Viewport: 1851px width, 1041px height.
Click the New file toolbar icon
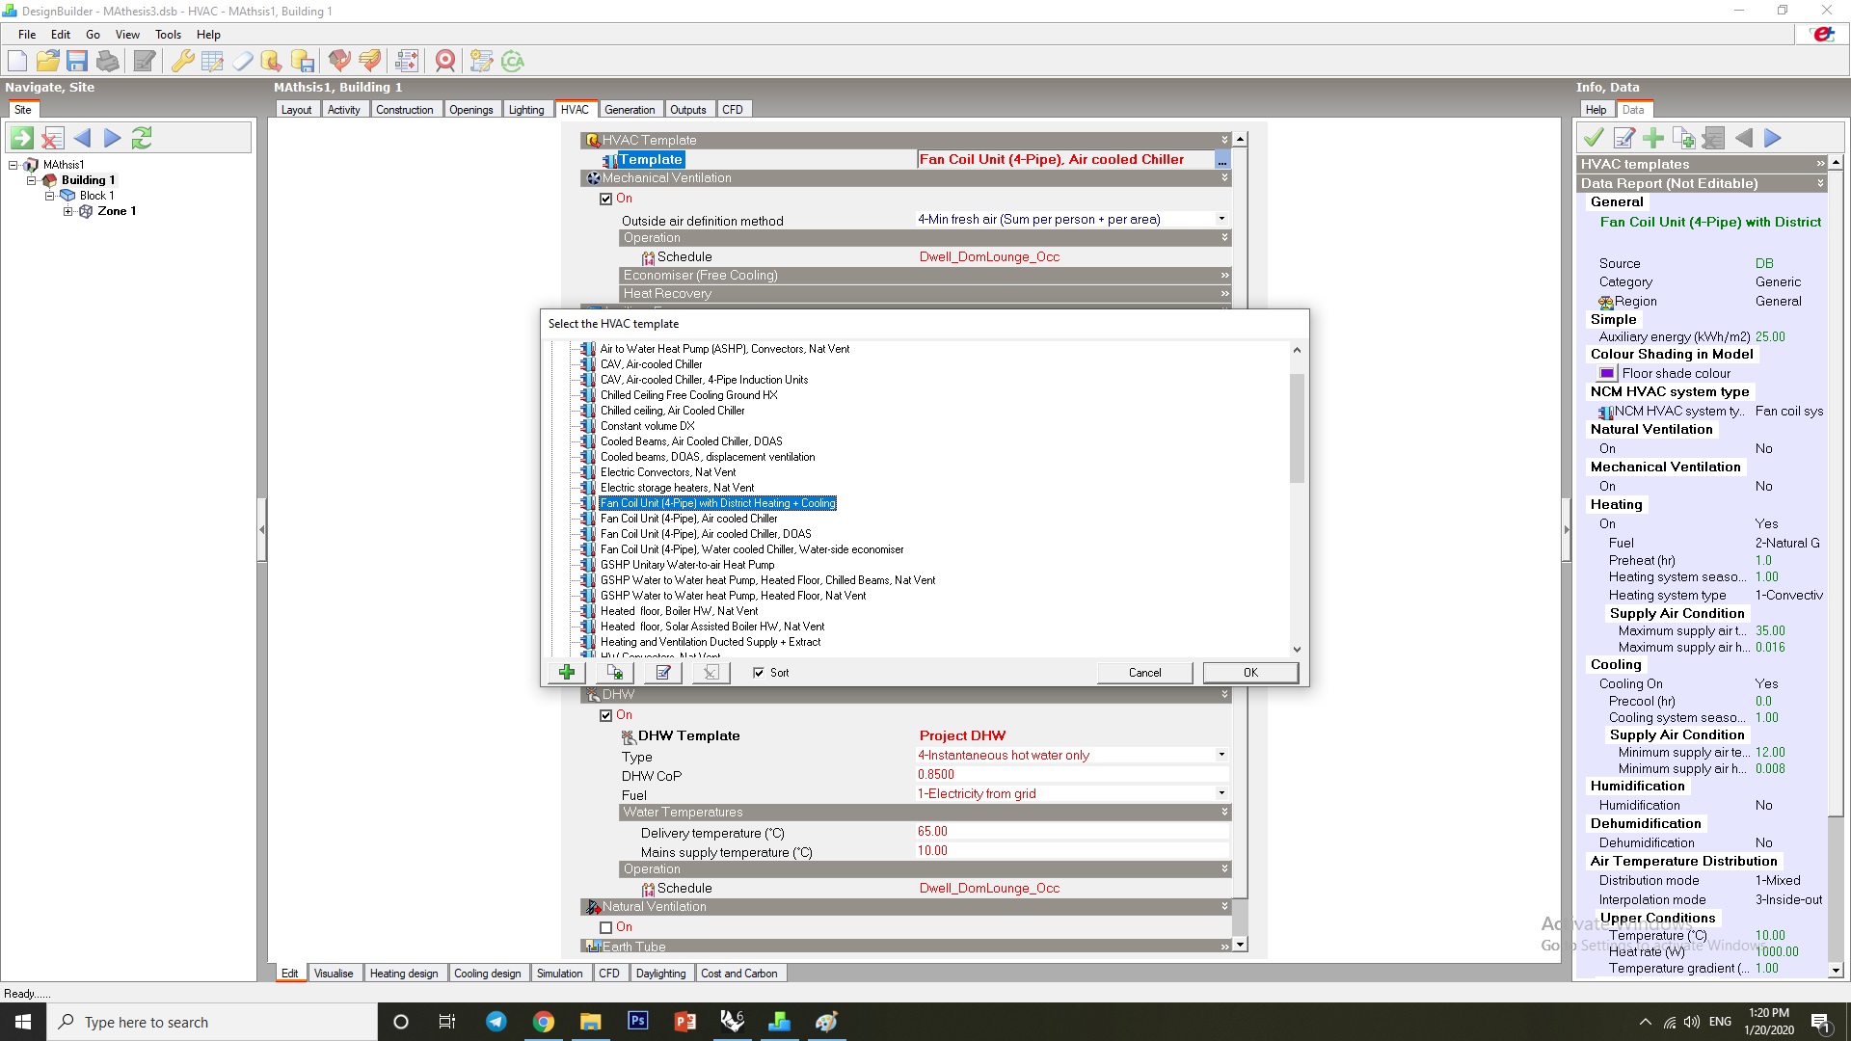tap(17, 62)
